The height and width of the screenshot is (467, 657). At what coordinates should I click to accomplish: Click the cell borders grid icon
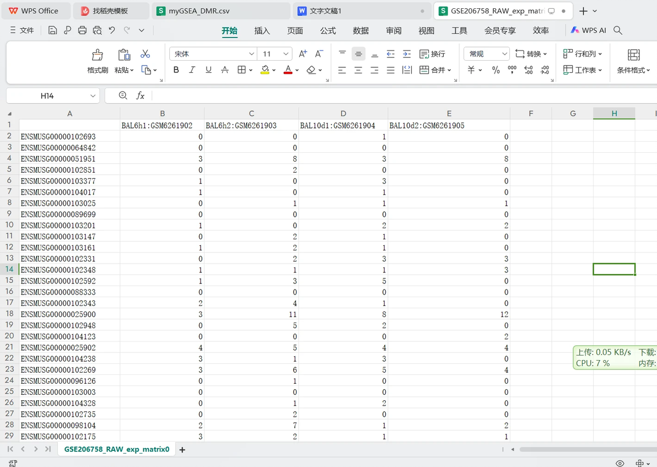click(x=241, y=70)
